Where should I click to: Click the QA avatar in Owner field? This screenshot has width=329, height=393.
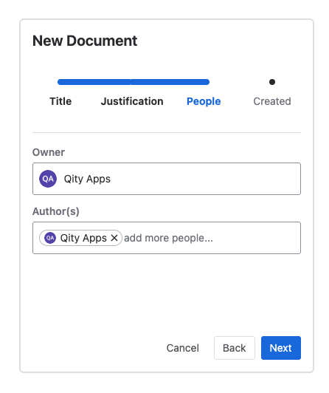click(48, 179)
